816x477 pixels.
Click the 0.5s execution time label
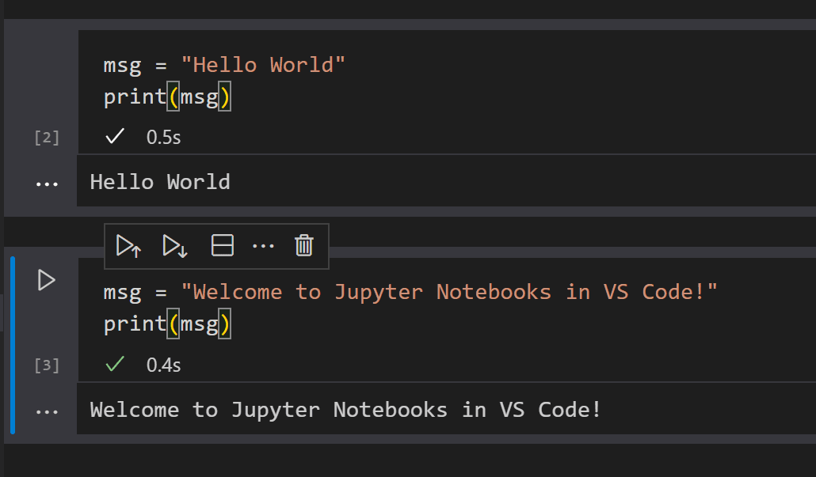click(162, 136)
